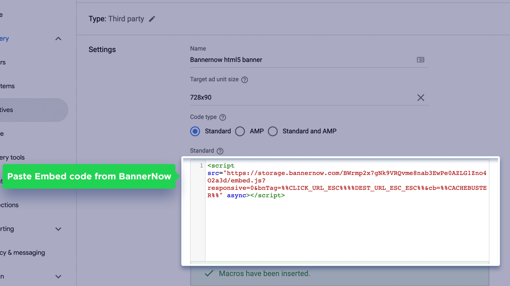This screenshot has height=286, width=510.
Task: Select the Standard and AMP radio
Action: point(273,131)
